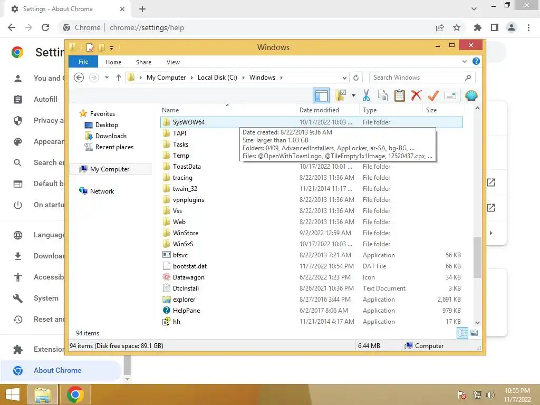Bookmark this page with star icon
Screen dimensions: 540x405
pyautogui.click(x=457, y=27)
